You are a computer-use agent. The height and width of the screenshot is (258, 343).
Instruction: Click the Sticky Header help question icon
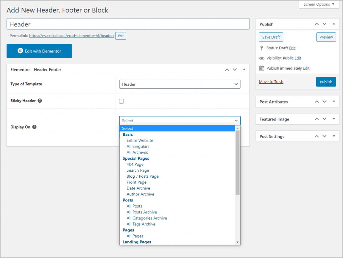coord(40,101)
